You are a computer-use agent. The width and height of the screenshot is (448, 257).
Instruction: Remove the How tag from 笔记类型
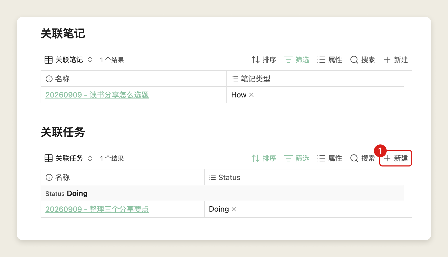point(251,95)
